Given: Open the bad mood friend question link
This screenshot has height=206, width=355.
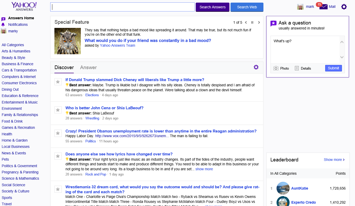Looking at the screenshot, I should tap(148, 40).
